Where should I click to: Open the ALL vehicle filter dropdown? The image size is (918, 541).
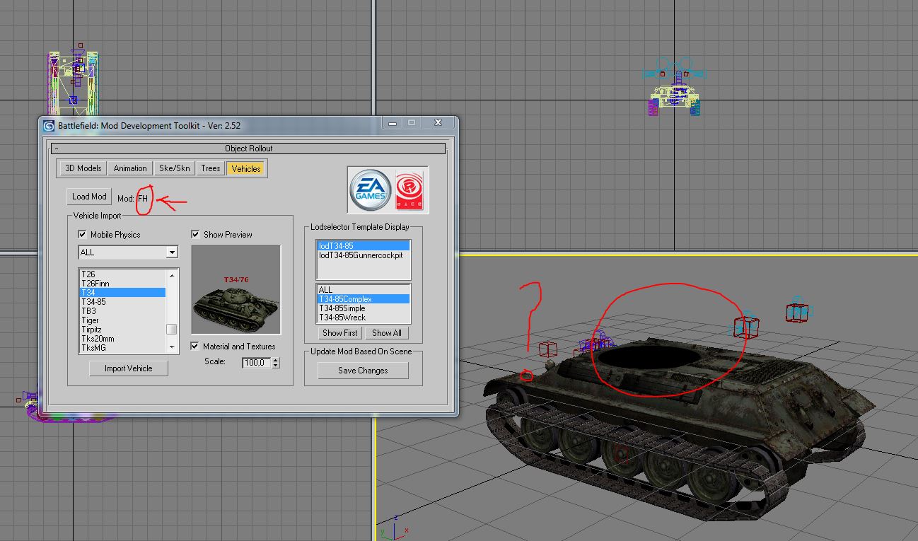pyautogui.click(x=128, y=252)
